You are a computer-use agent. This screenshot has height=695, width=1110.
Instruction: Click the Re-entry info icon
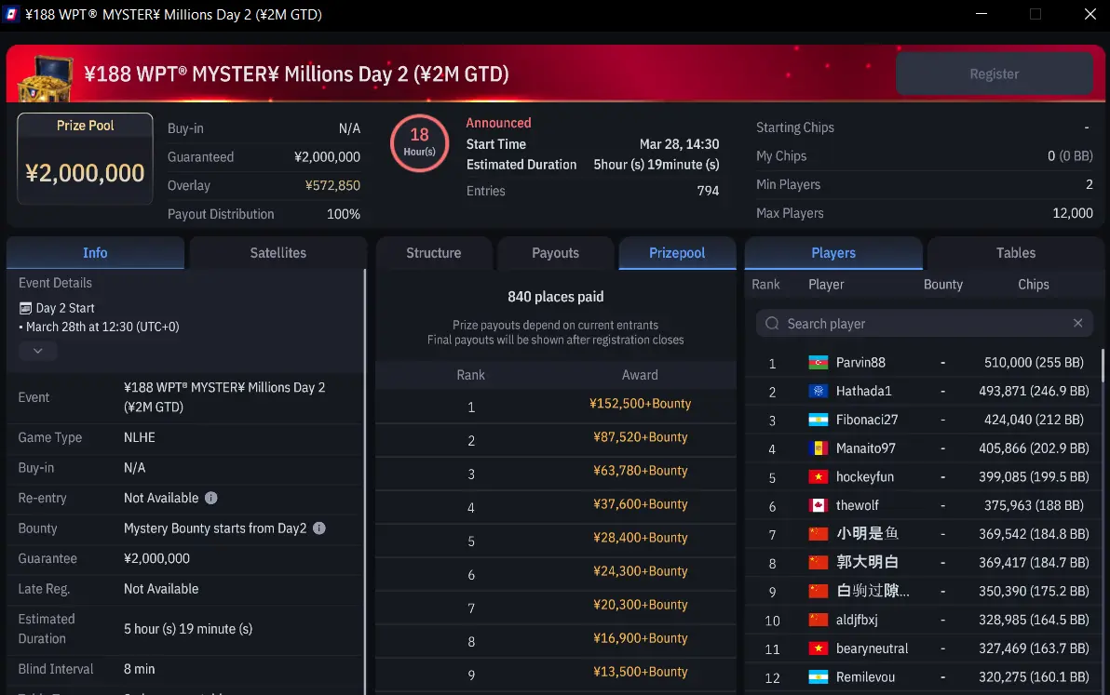point(211,498)
